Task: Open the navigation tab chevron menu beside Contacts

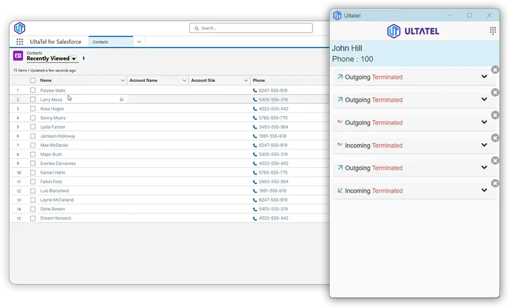Action: coord(139,42)
